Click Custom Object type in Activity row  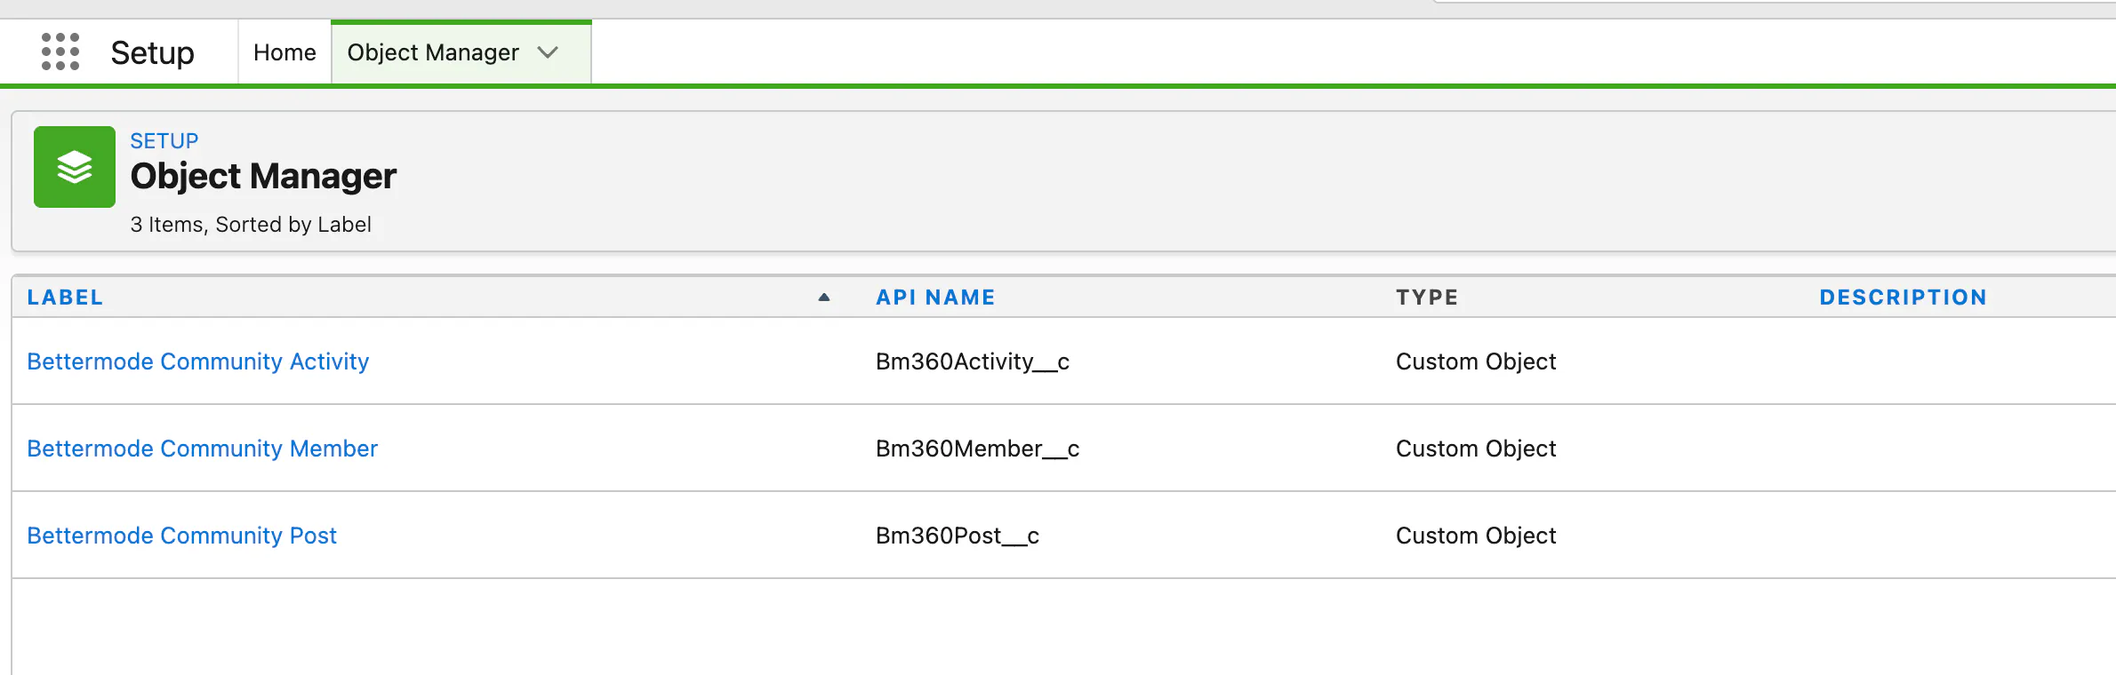click(1476, 361)
